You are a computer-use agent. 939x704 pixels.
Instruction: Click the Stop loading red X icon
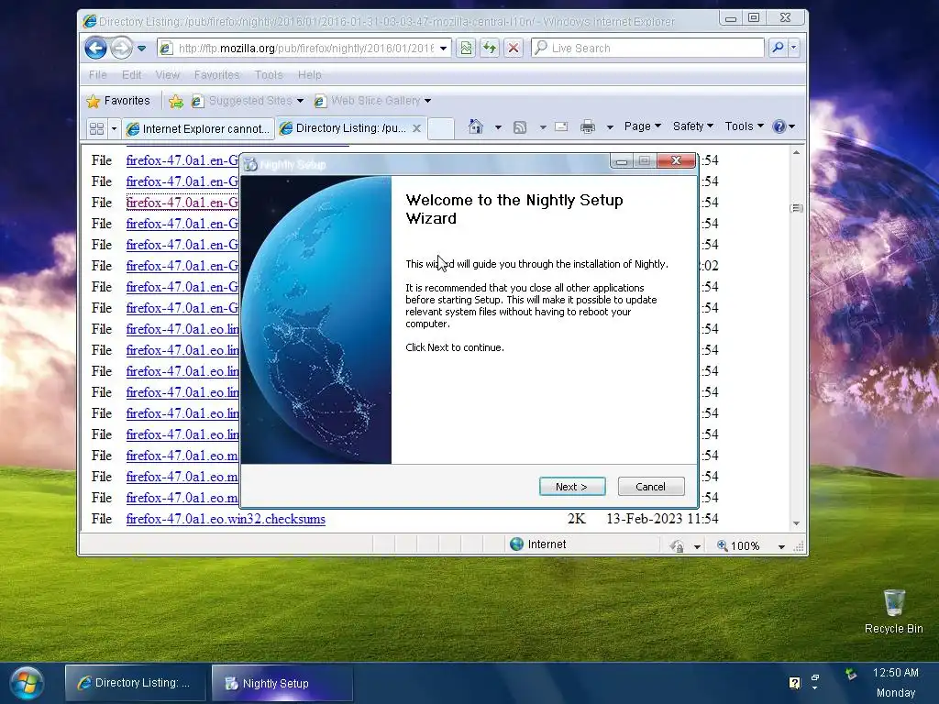click(x=514, y=48)
